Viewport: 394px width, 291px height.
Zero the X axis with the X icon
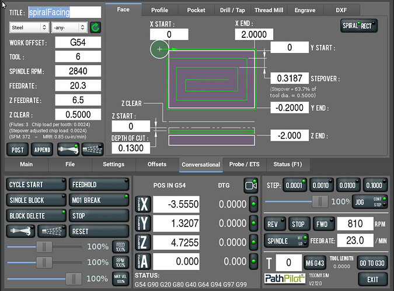(143, 204)
